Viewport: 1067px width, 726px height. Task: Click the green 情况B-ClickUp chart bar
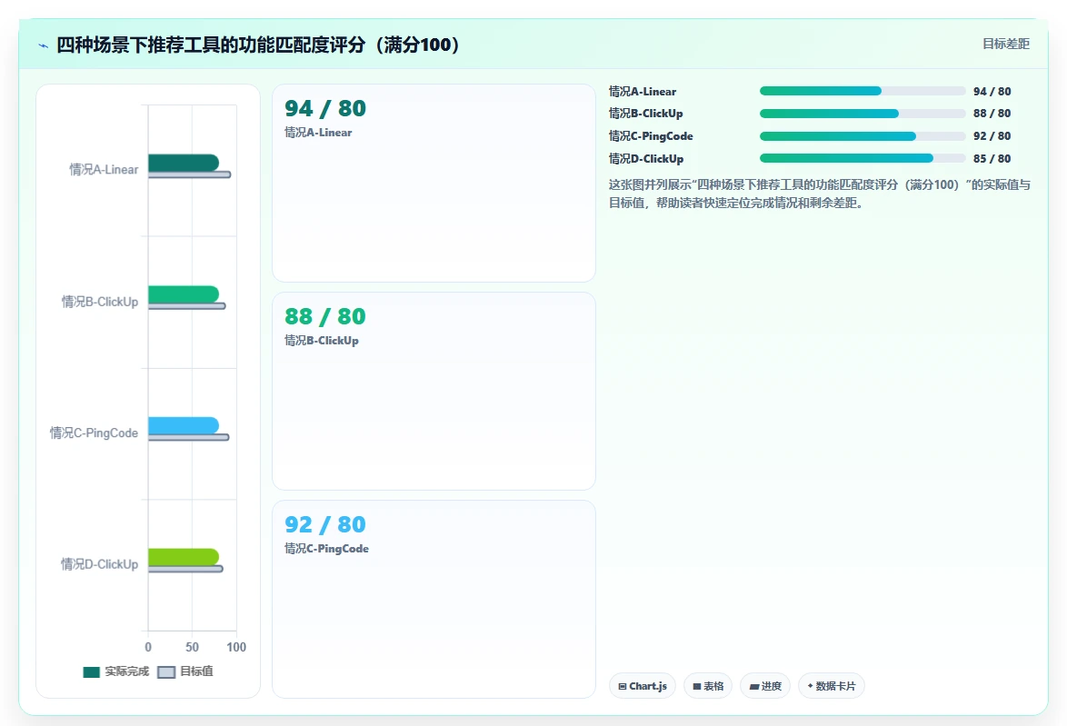tap(184, 293)
